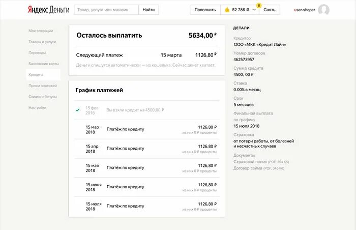Click the Яндекс Деньги logo
This screenshot has width=356, height=230.
[x=48, y=10]
